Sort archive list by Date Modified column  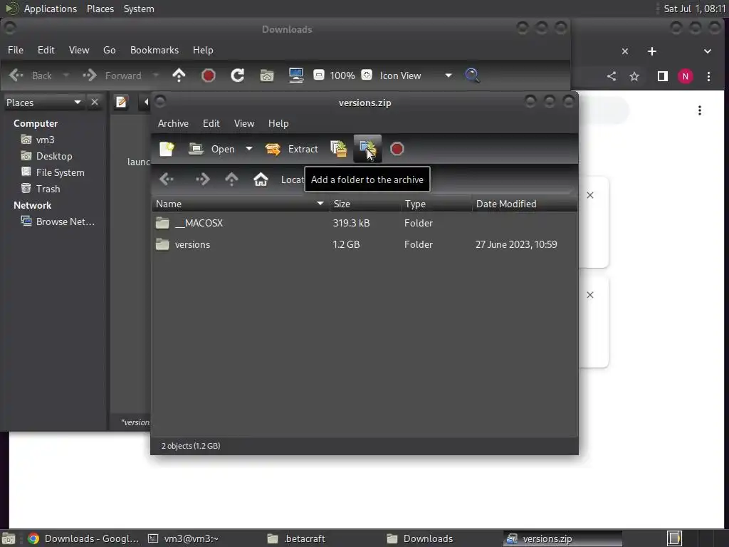[525, 204]
